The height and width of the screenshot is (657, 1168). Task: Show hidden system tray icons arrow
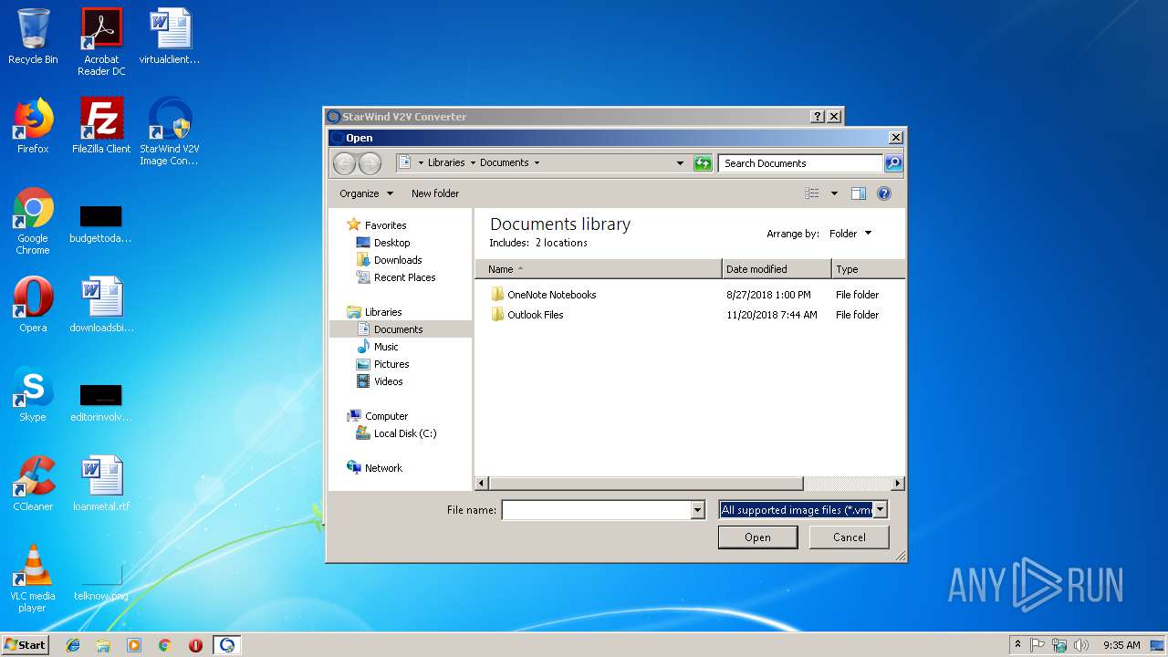click(x=1017, y=645)
